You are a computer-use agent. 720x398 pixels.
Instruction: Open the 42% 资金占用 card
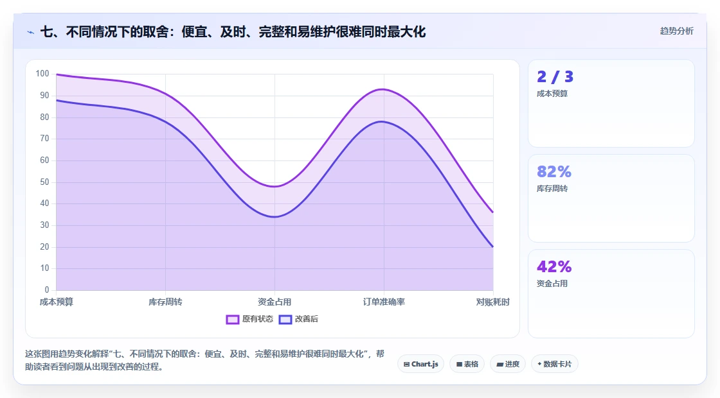coord(611,293)
